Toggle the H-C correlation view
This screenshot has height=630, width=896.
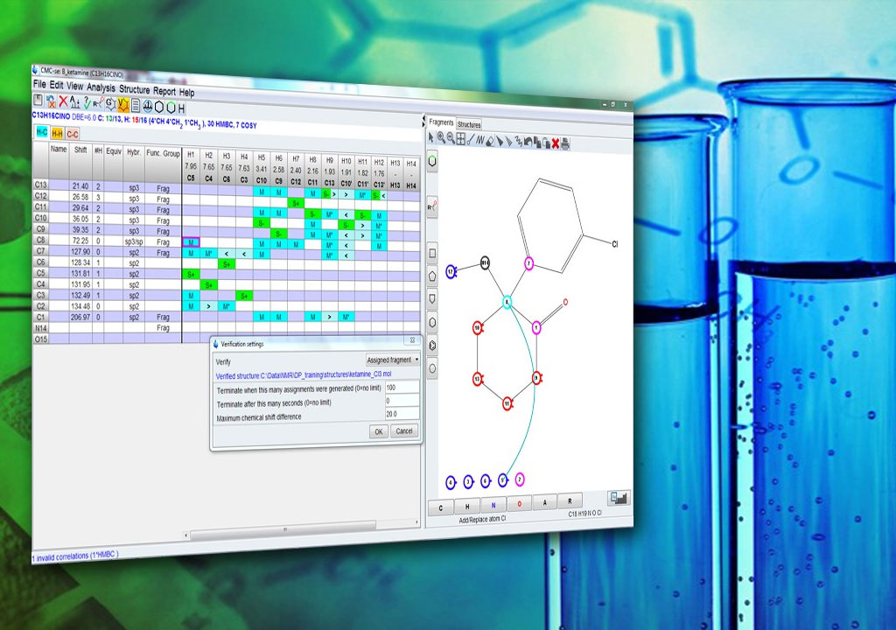tap(41, 131)
